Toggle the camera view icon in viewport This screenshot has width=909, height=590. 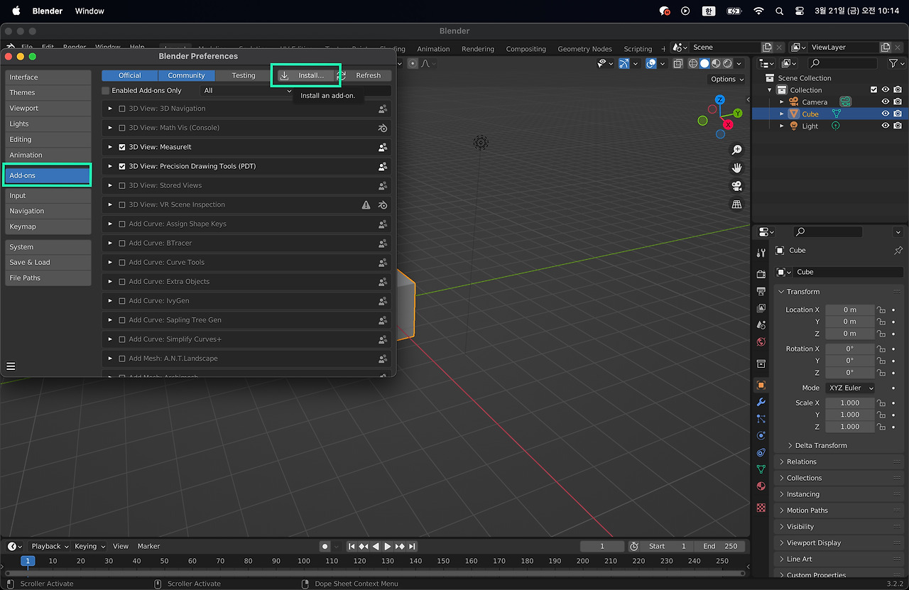pyautogui.click(x=736, y=186)
